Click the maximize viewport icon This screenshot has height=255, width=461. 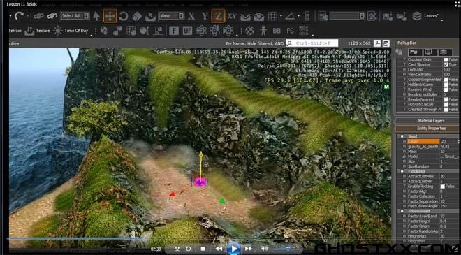[x=386, y=43]
